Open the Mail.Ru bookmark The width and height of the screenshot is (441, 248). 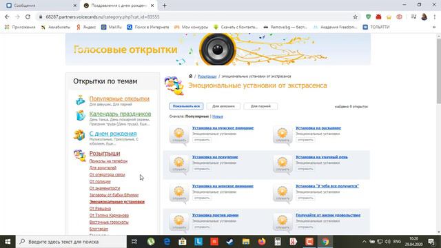click(x=112, y=27)
